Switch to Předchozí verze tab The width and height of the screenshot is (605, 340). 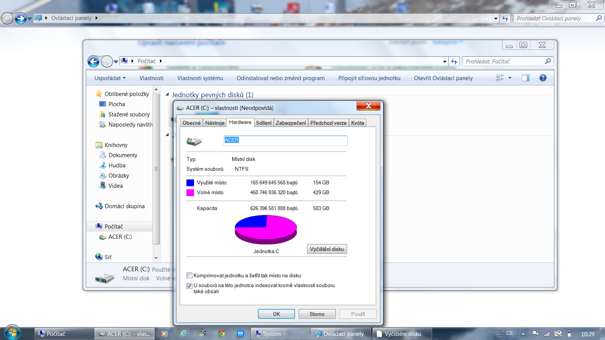click(328, 123)
